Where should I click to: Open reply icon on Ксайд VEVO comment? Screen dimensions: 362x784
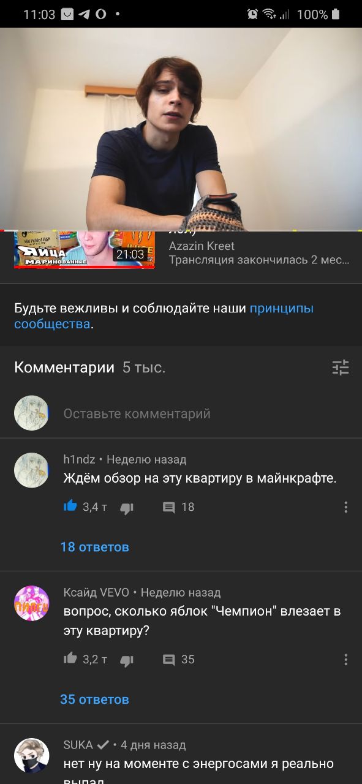(x=169, y=660)
